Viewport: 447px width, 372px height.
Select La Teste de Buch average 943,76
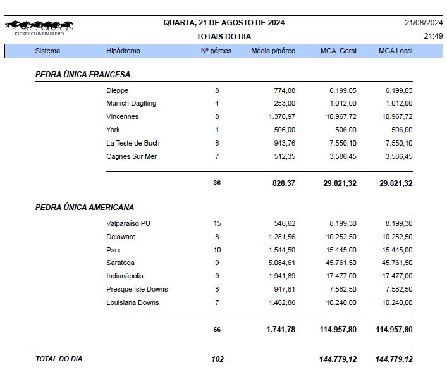coord(285,143)
